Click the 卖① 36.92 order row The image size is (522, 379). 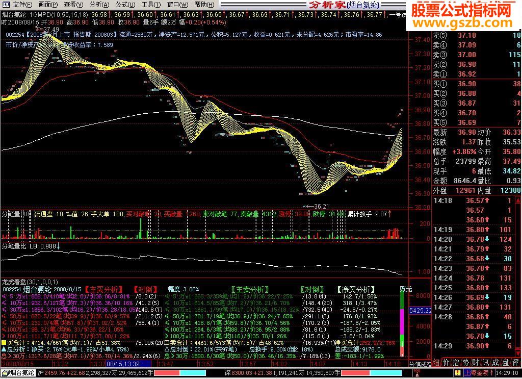click(477, 74)
